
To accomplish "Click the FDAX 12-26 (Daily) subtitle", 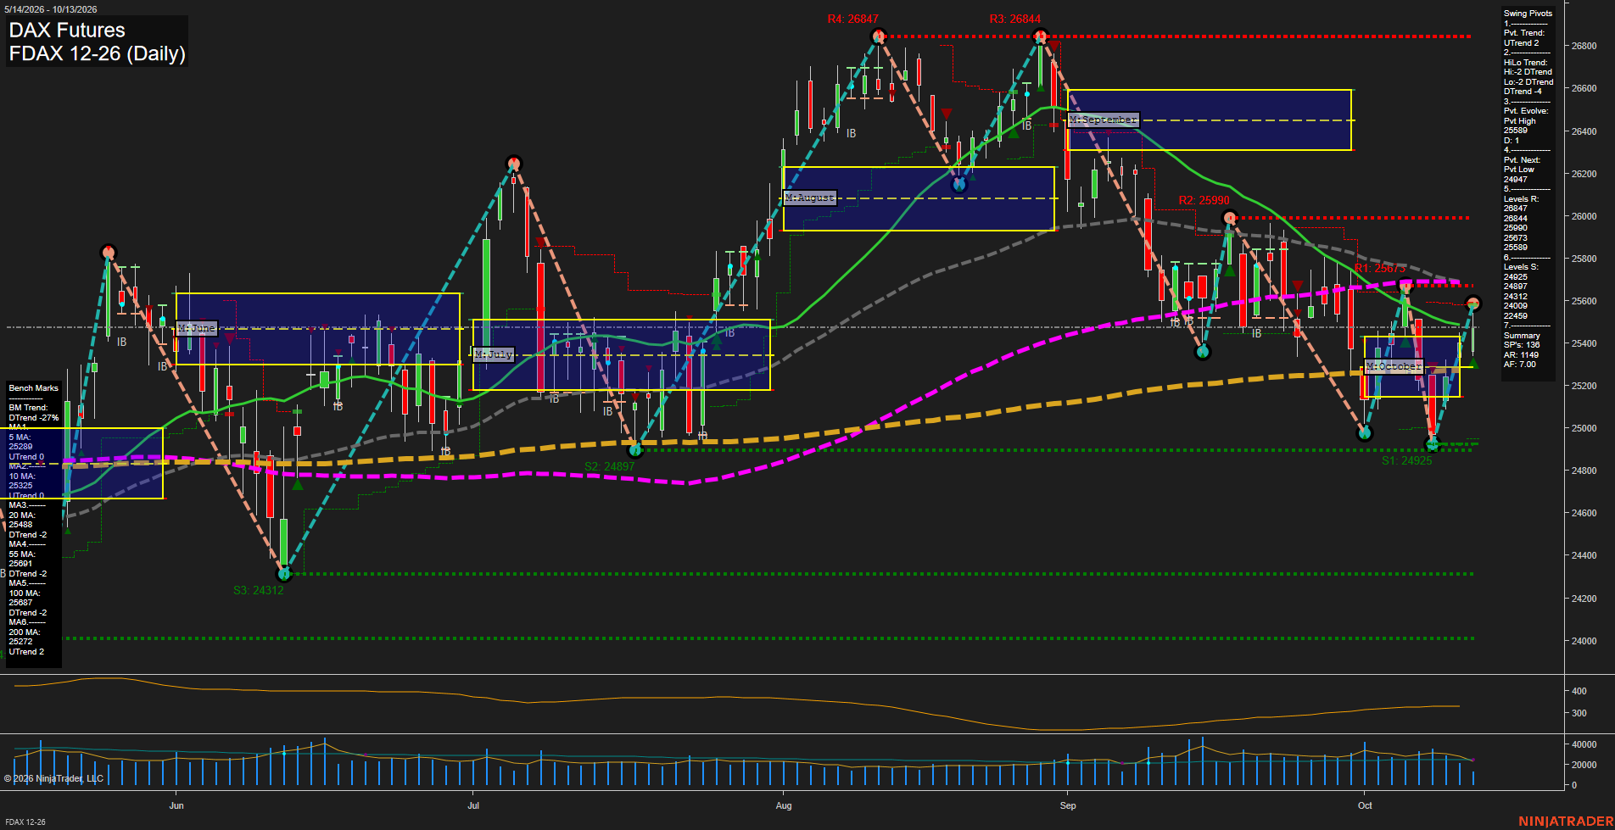I will [x=97, y=54].
